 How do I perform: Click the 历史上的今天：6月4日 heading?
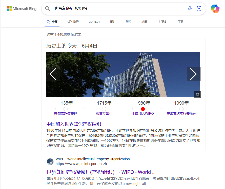[72, 46]
